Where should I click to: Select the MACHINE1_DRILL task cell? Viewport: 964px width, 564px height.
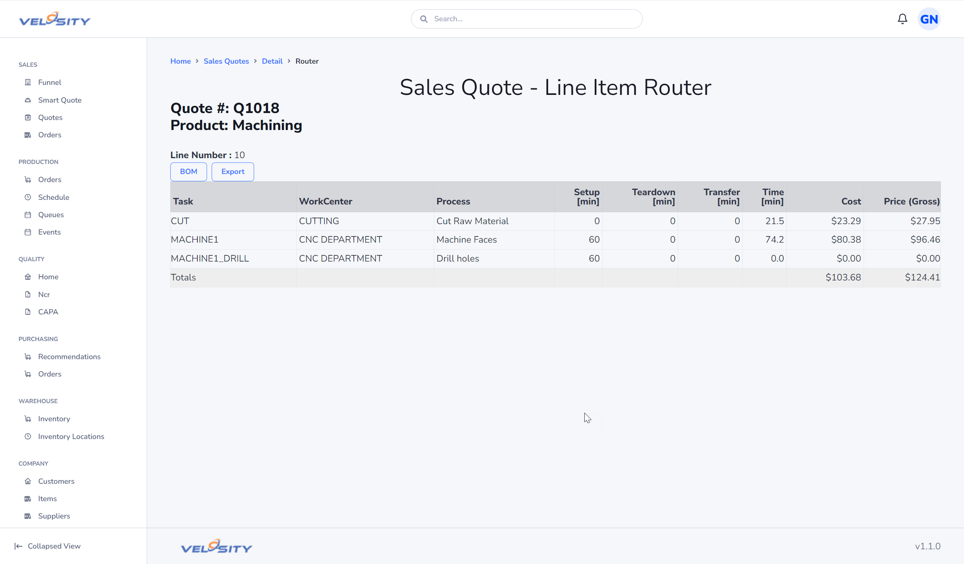233,258
